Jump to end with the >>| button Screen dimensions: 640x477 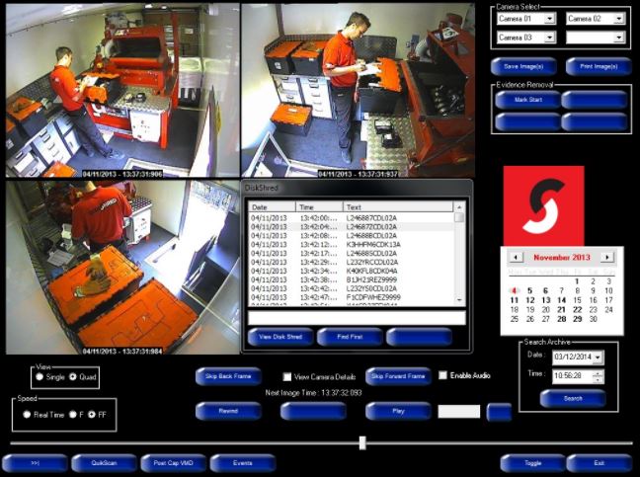click(x=35, y=463)
